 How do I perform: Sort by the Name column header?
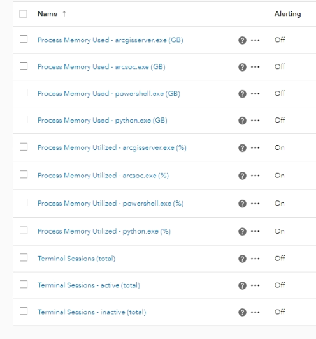click(47, 14)
